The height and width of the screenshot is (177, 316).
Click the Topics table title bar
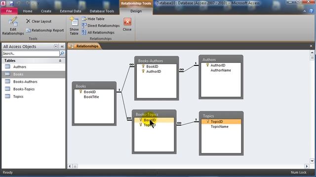(x=221, y=116)
